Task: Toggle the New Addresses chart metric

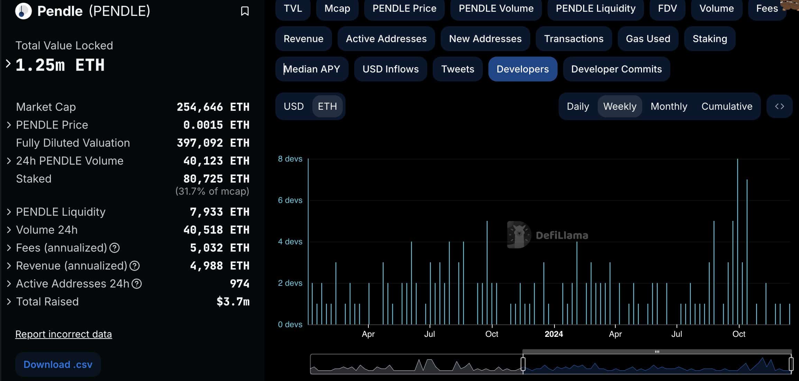Action: click(x=485, y=39)
